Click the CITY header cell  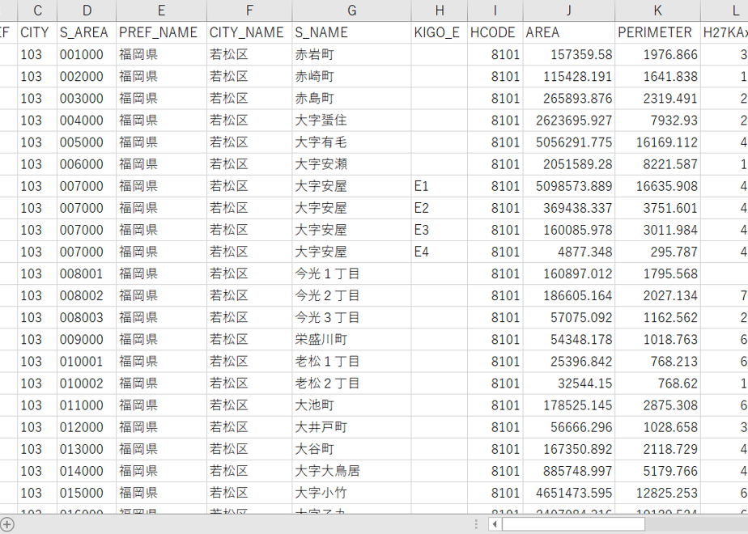point(37,32)
